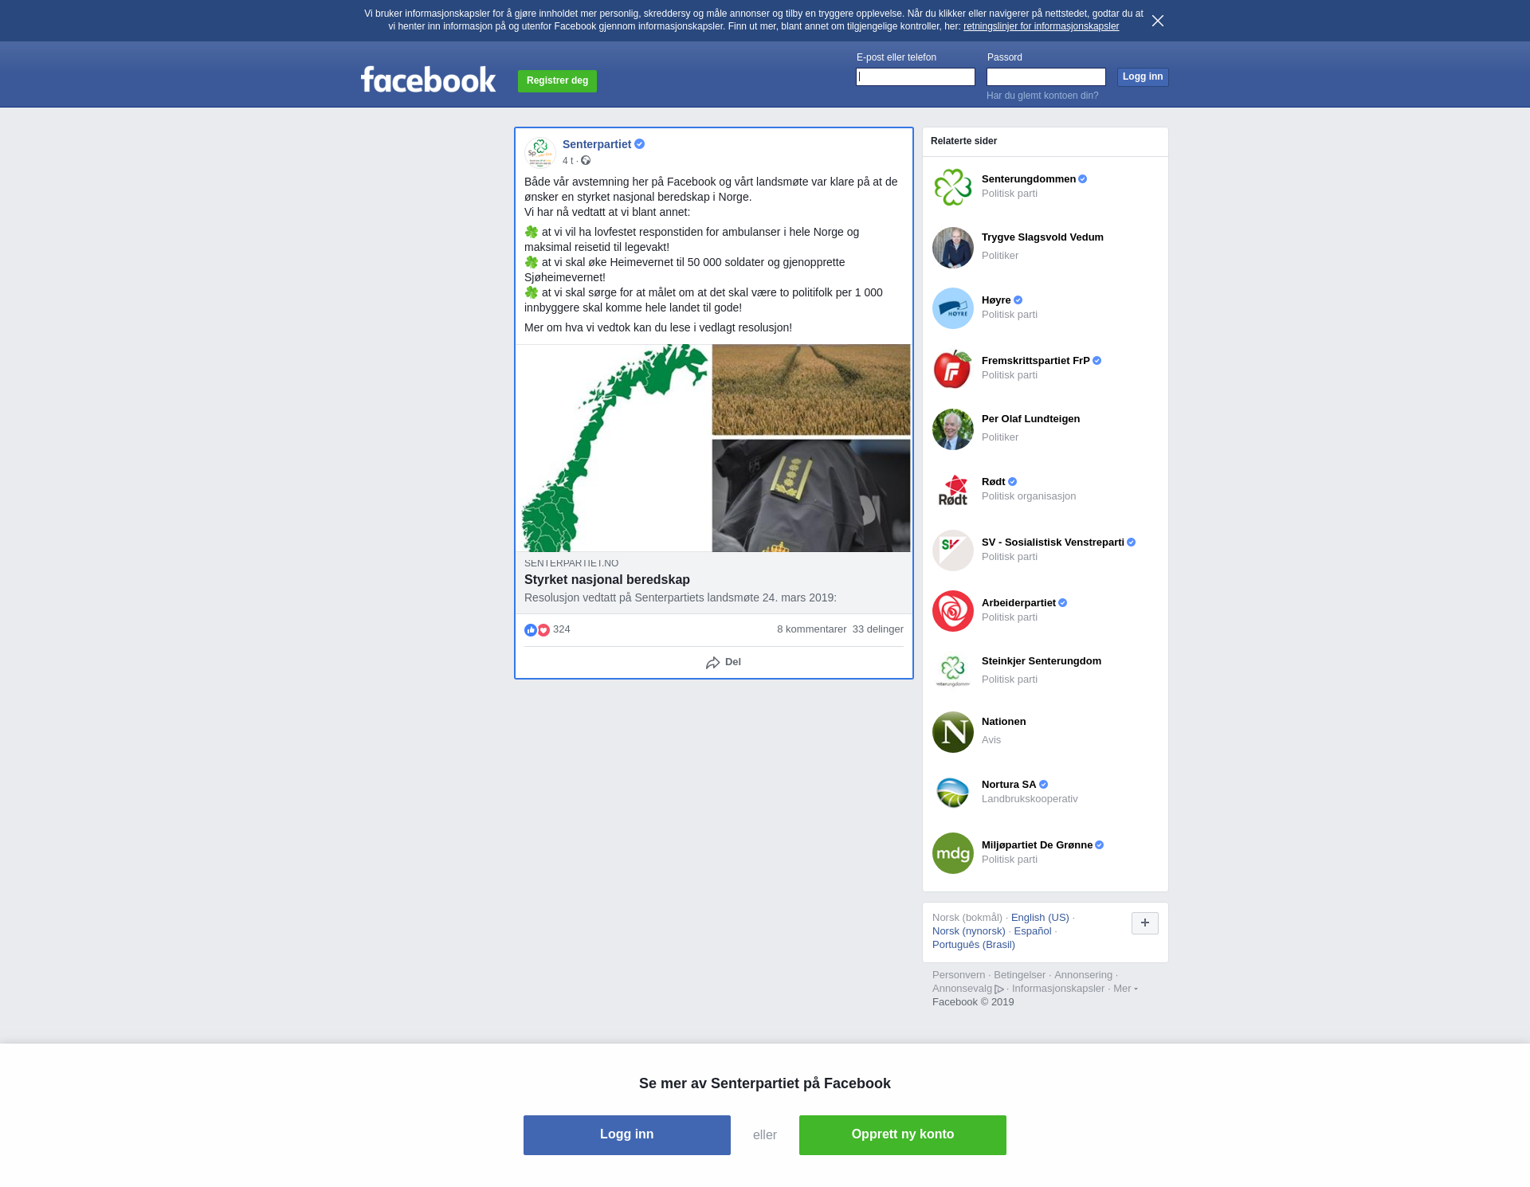The height and width of the screenshot is (1187, 1530).
Task: Switch language to Español
Action: 1033,931
